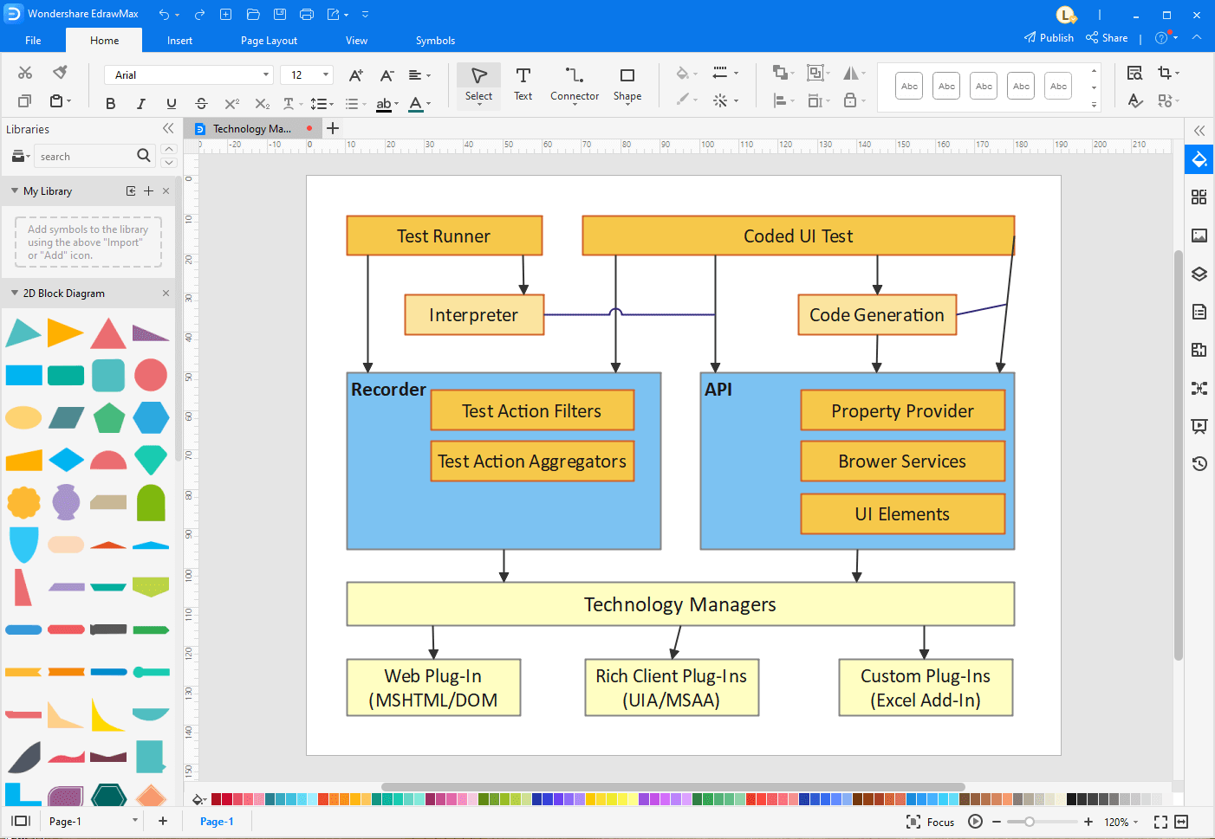Open the Arial font family dropdown
Viewport: 1215px width, 839px height.
265,74
